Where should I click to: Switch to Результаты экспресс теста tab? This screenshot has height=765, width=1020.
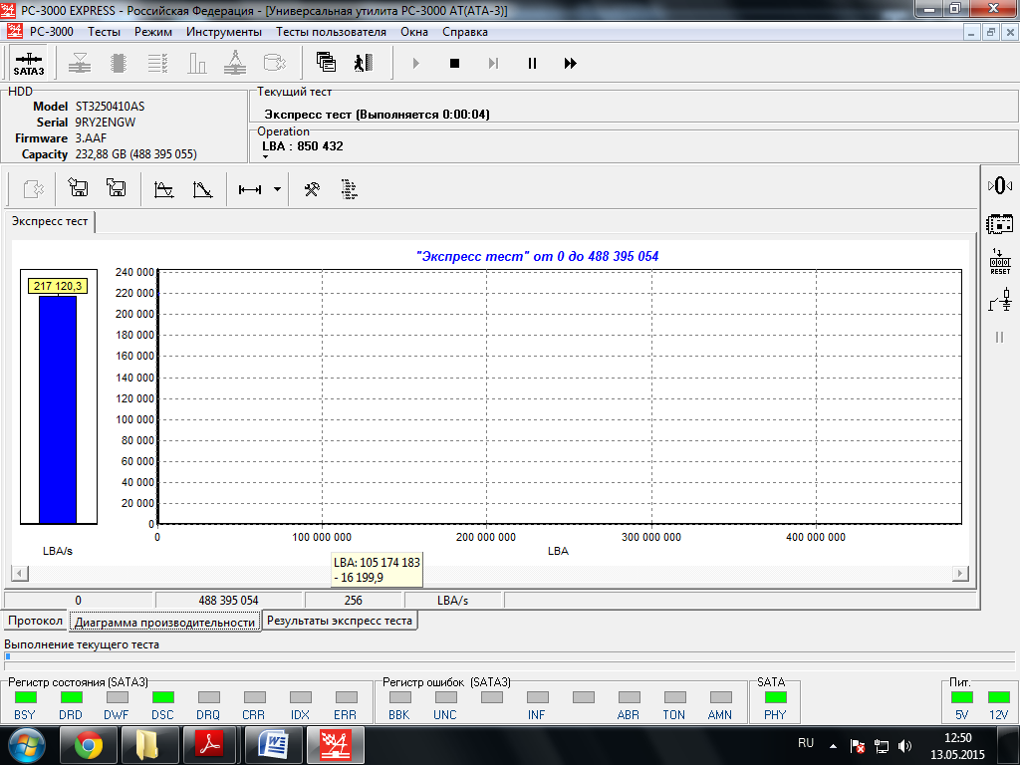coord(340,621)
